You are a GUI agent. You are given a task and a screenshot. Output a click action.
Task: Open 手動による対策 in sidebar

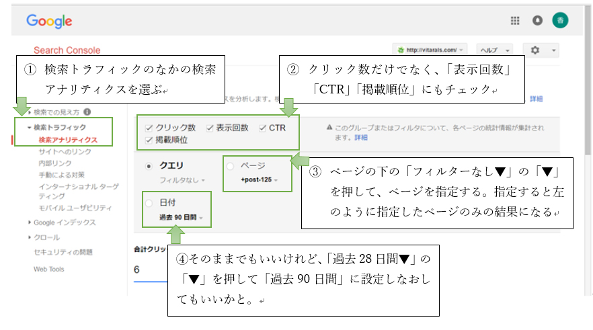point(61,175)
